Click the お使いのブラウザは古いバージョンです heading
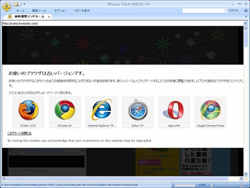The width and height of the screenshot is (250, 188). (x=47, y=73)
